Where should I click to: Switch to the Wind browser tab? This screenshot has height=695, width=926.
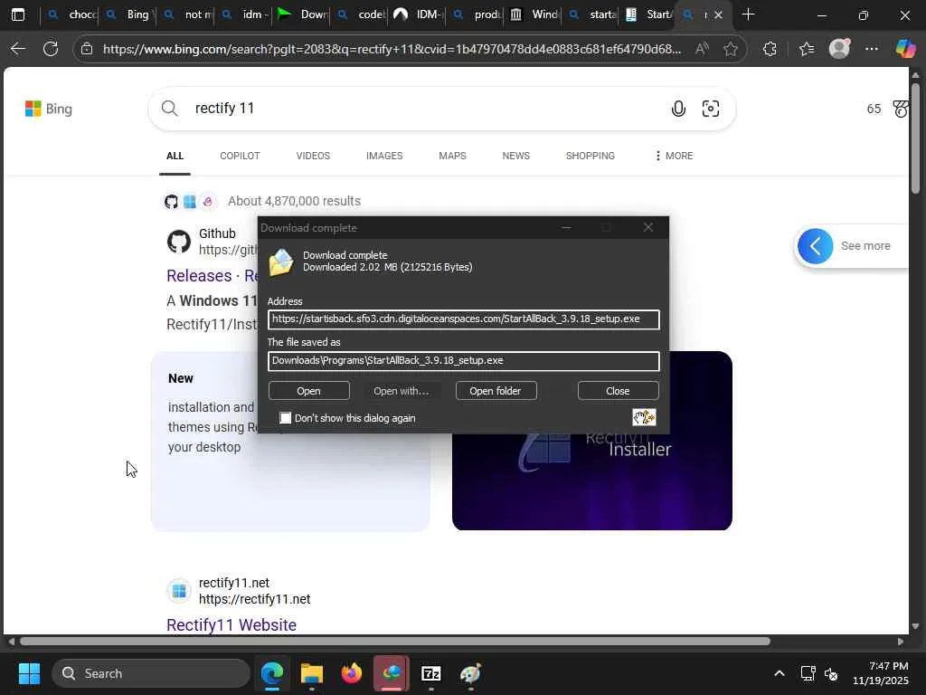point(534,14)
